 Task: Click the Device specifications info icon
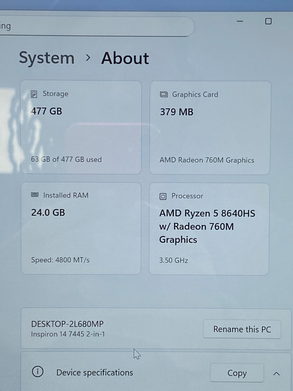[x=38, y=372]
